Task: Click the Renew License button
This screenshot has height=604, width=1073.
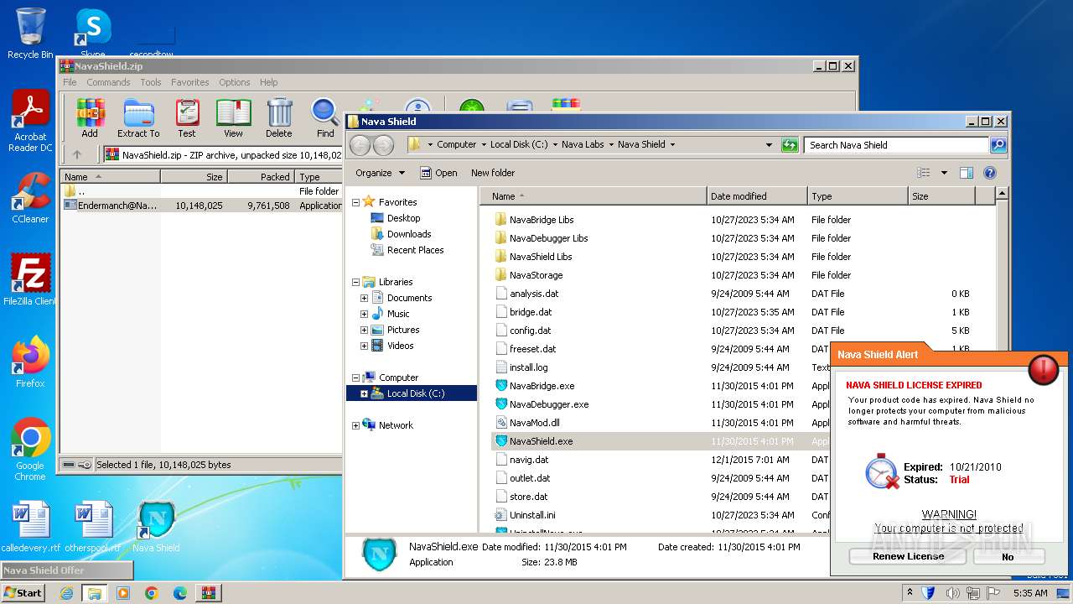Action: coord(908,556)
